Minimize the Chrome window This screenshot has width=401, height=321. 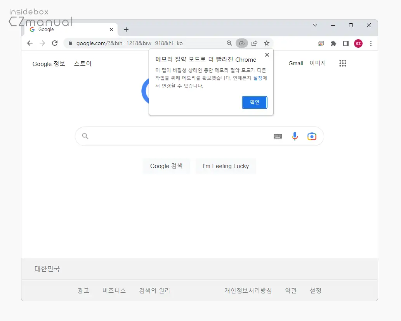(333, 25)
